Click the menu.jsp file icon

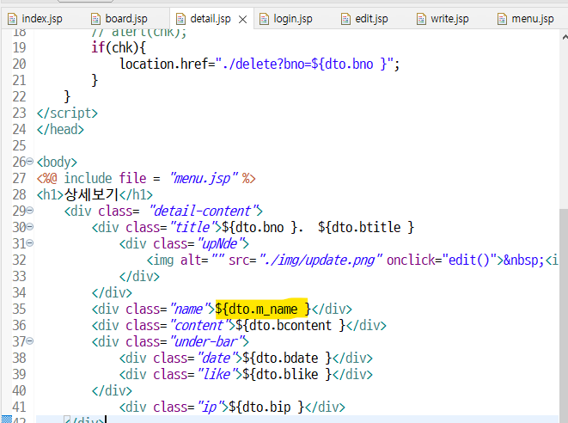click(502, 19)
